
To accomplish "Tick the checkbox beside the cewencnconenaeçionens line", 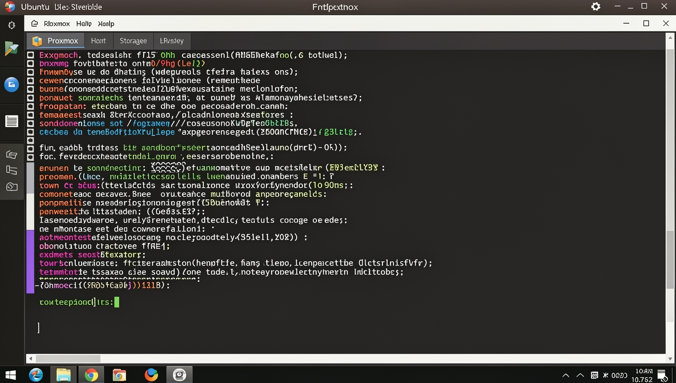I will point(30,80).
